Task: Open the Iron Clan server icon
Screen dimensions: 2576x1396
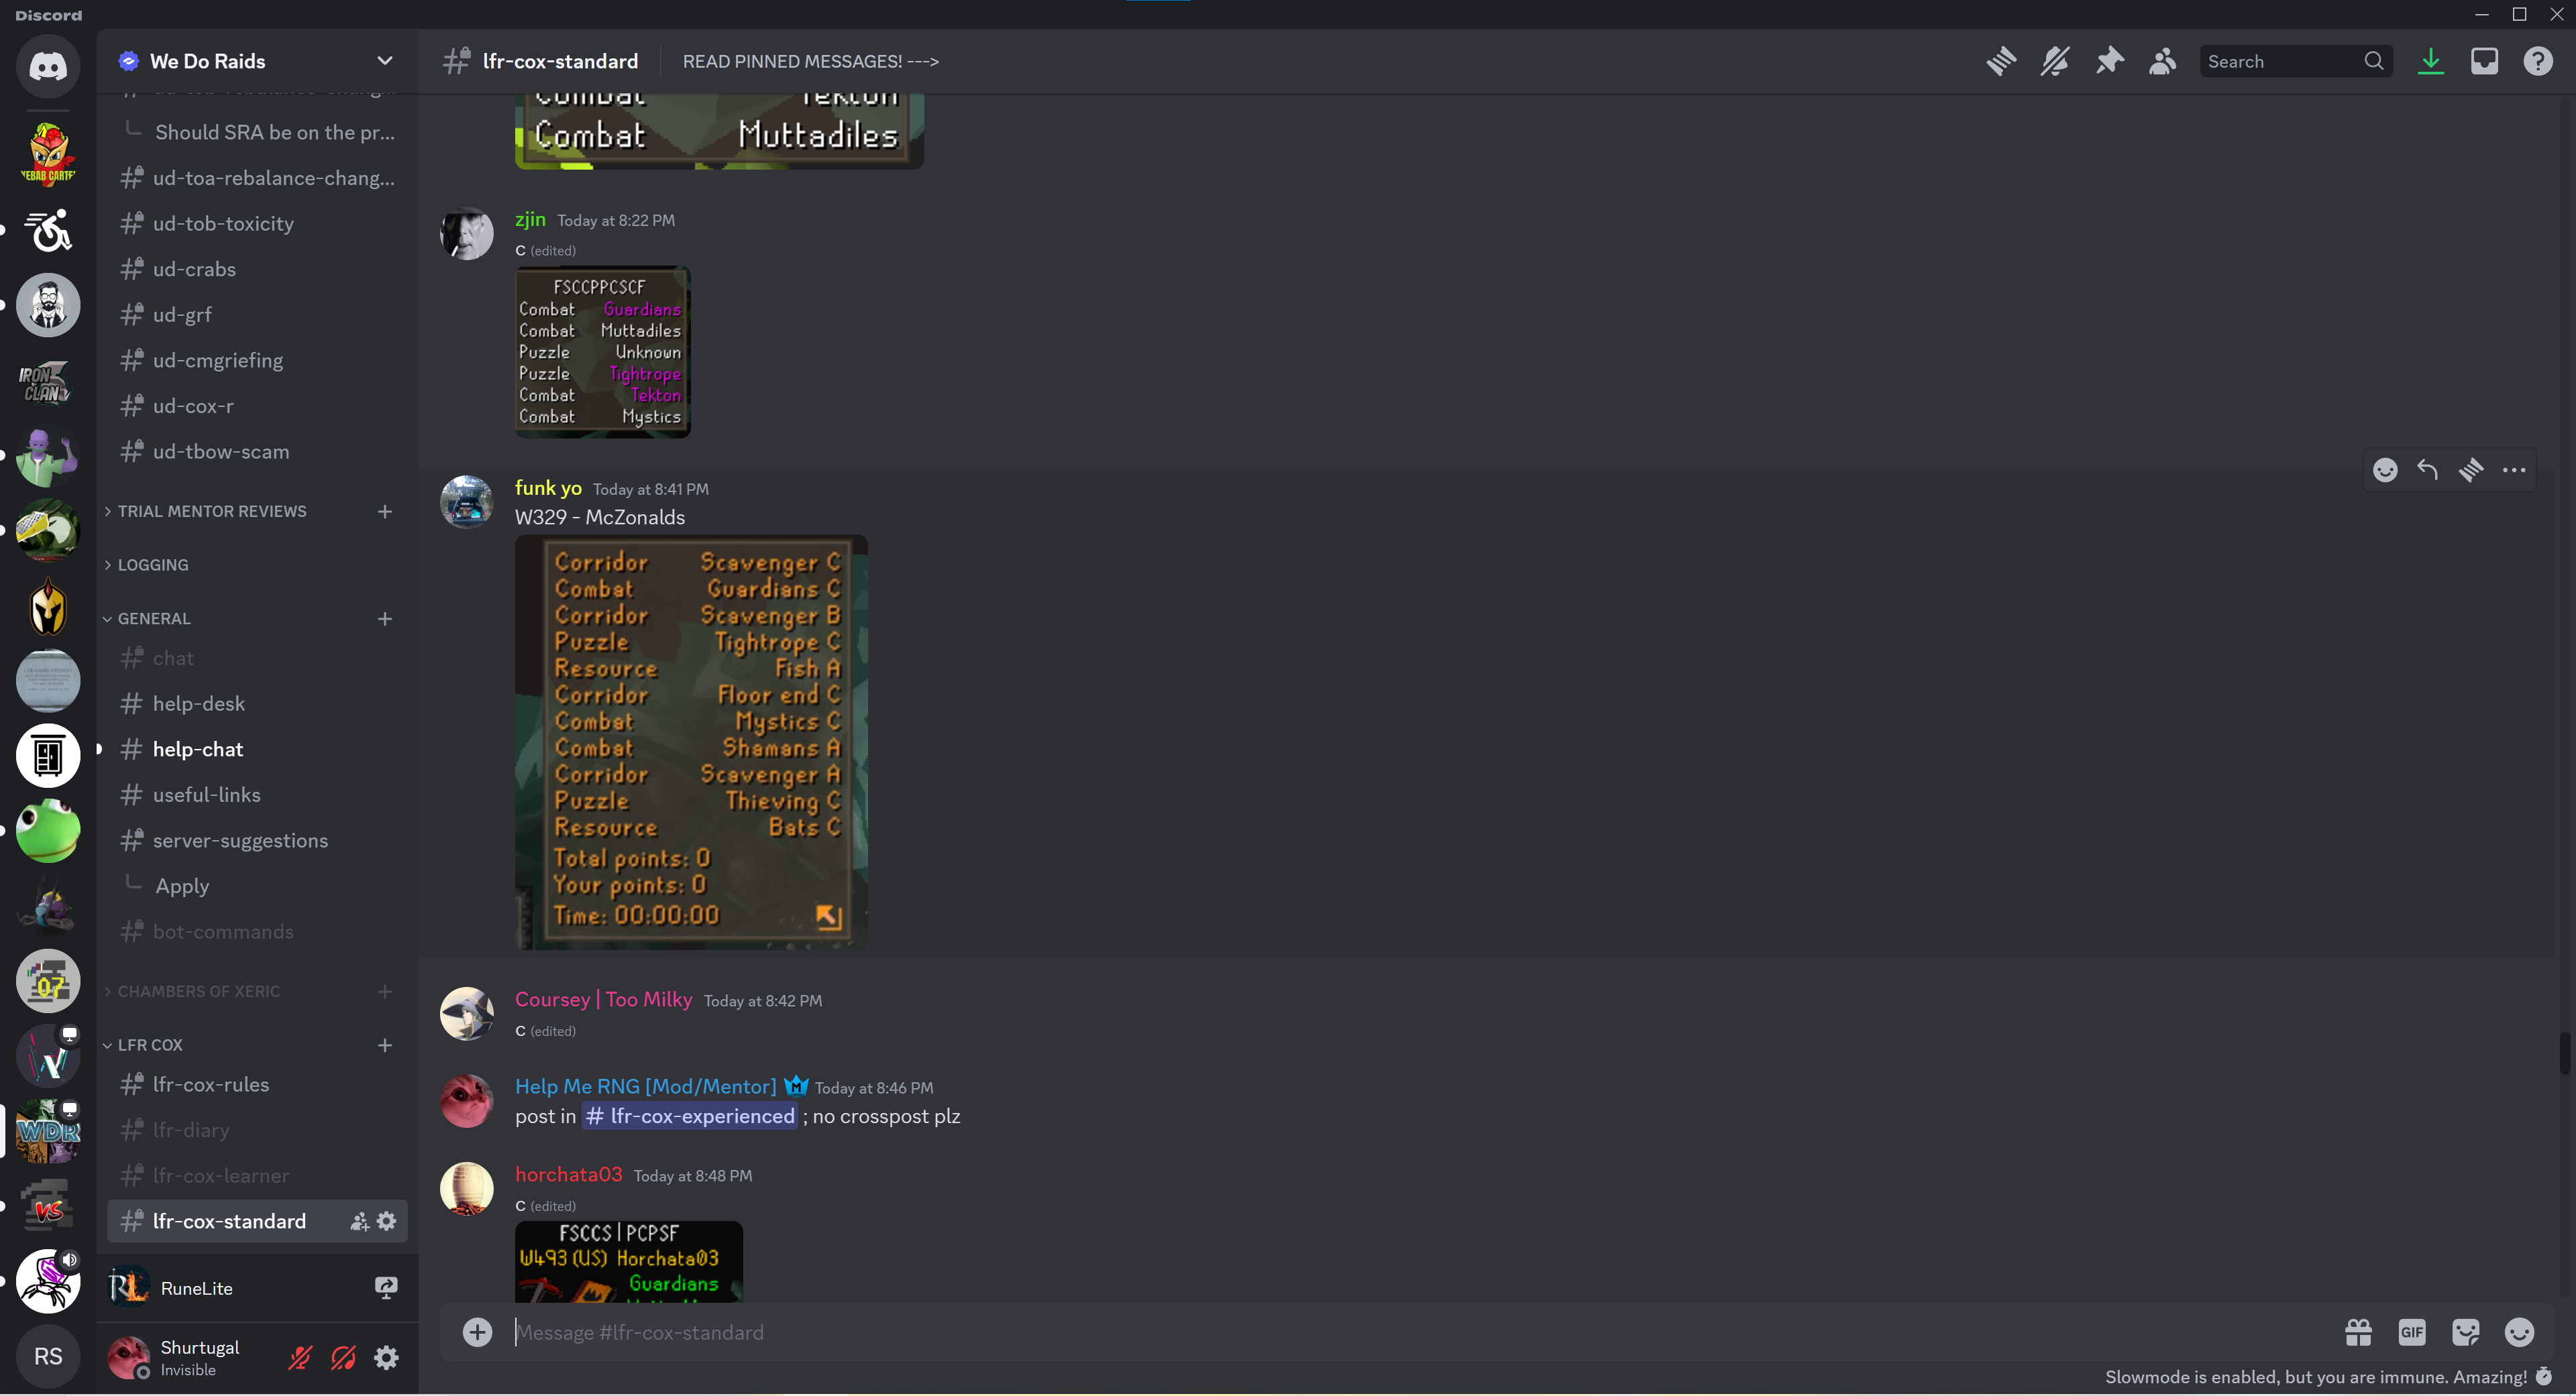Action: click(x=47, y=381)
